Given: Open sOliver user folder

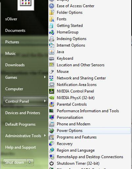Looking at the screenshot, I should click(11, 19).
